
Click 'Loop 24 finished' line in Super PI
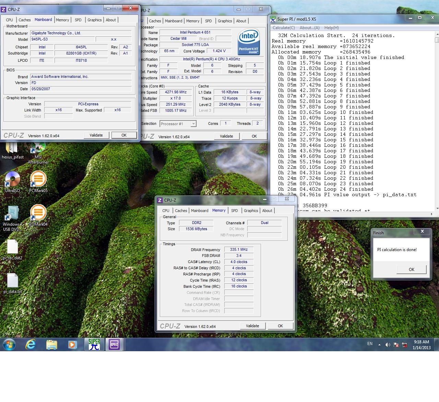(x=326, y=189)
